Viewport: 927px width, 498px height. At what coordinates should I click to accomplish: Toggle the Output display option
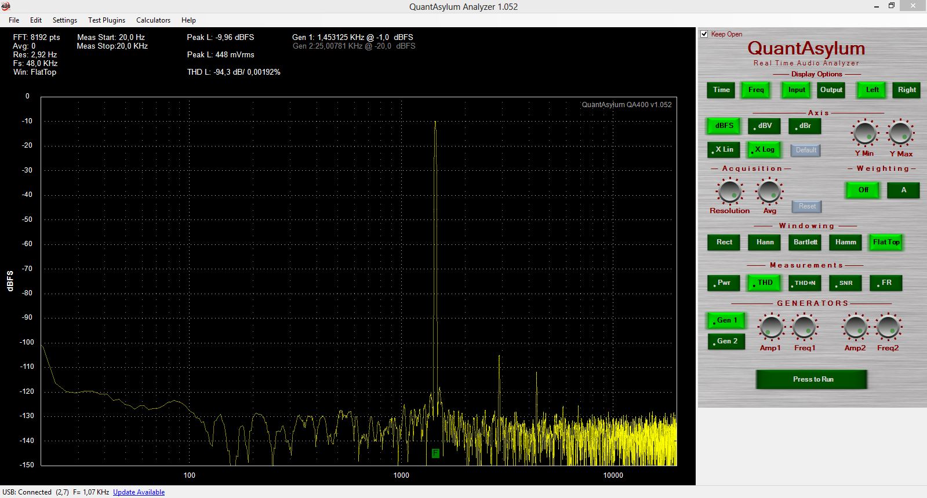click(x=831, y=90)
